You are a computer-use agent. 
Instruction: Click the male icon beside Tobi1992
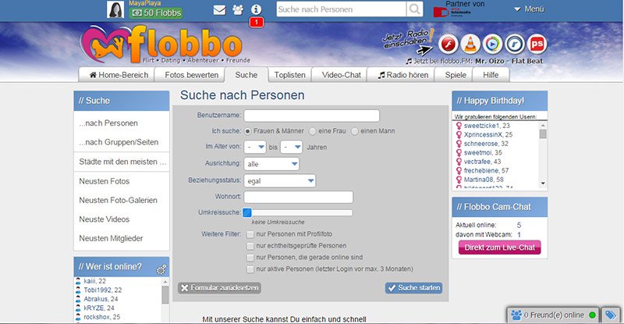coord(78,290)
